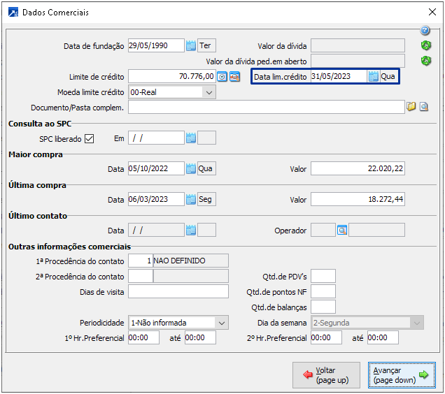
Task: Toggle the SPC liberado checkbox
Action: point(89,138)
